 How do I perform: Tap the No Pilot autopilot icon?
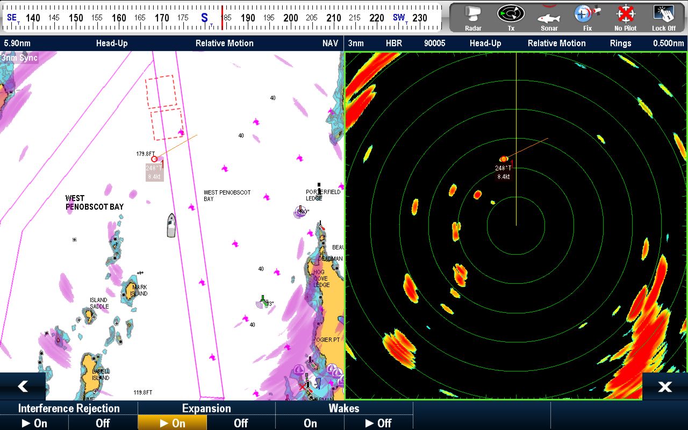[x=626, y=18]
